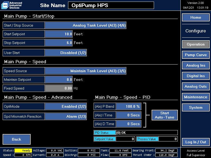Change the Spd Mismatch Reaction option

pos(66,116)
